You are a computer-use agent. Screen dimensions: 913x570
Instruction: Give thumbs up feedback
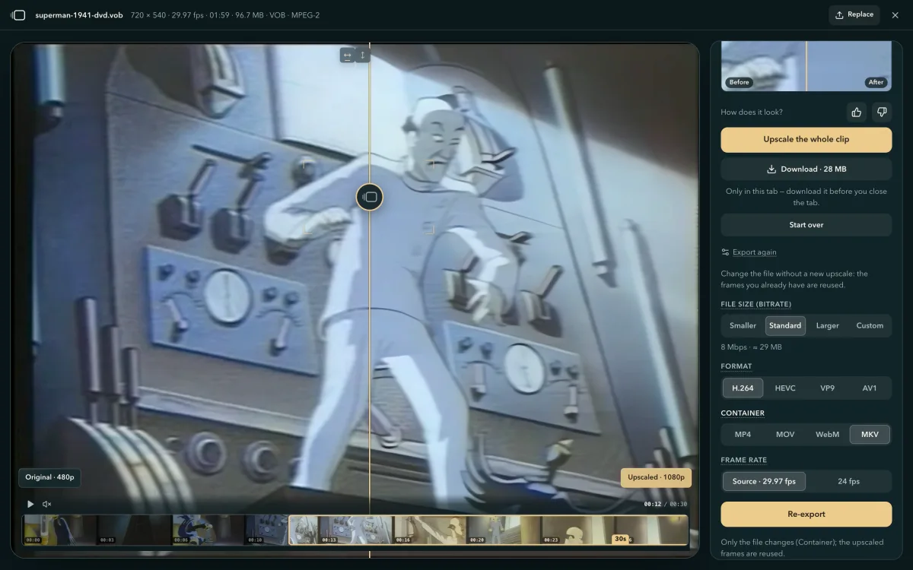pyautogui.click(x=857, y=112)
